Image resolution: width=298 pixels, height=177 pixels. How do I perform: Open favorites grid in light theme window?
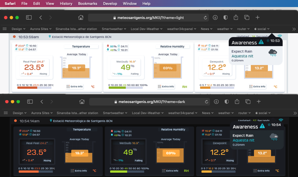(4, 29)
